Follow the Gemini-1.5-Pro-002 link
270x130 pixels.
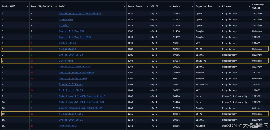pos(72,31)
